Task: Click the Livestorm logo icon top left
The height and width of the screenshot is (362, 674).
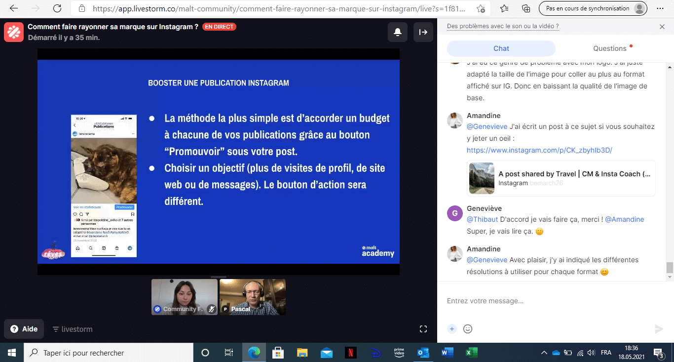Action: click(x=14, y=32)
